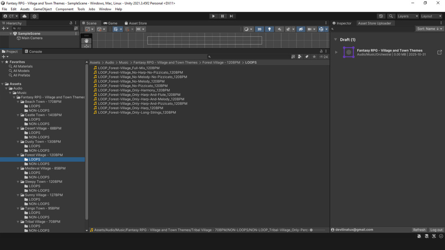Enable 2D view mode in Scene toolbar

[260, 29]
